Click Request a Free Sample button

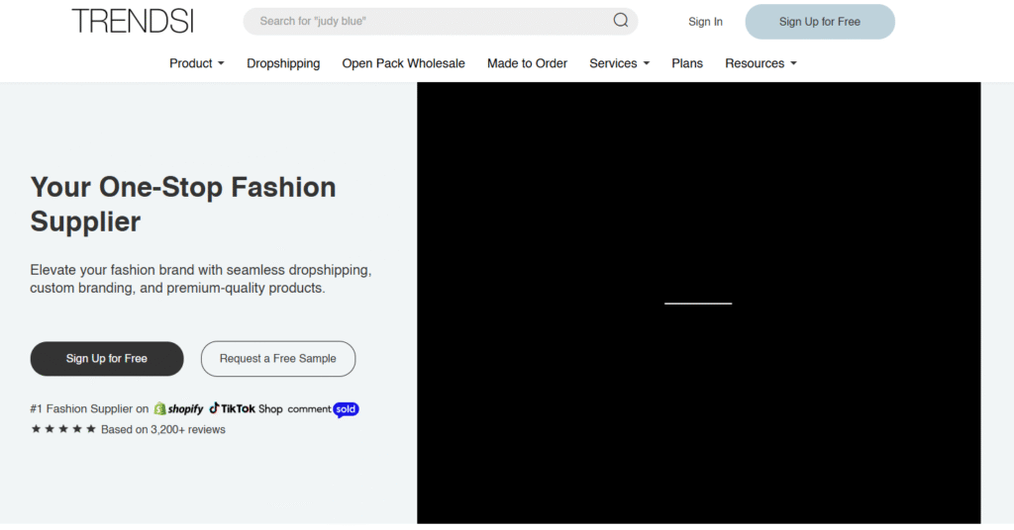pos(278,359)
